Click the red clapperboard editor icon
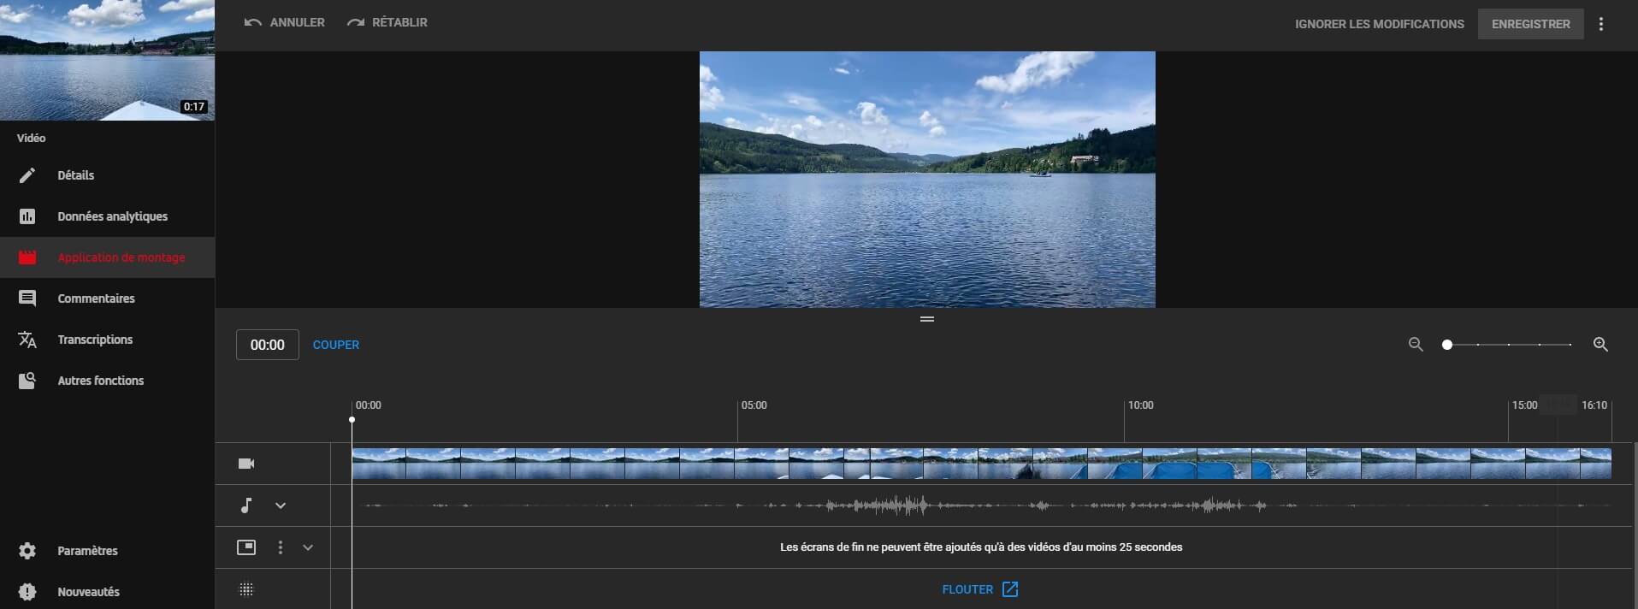Image resolution: width=1638 pixels, height=609 pixels. point(27,257)
